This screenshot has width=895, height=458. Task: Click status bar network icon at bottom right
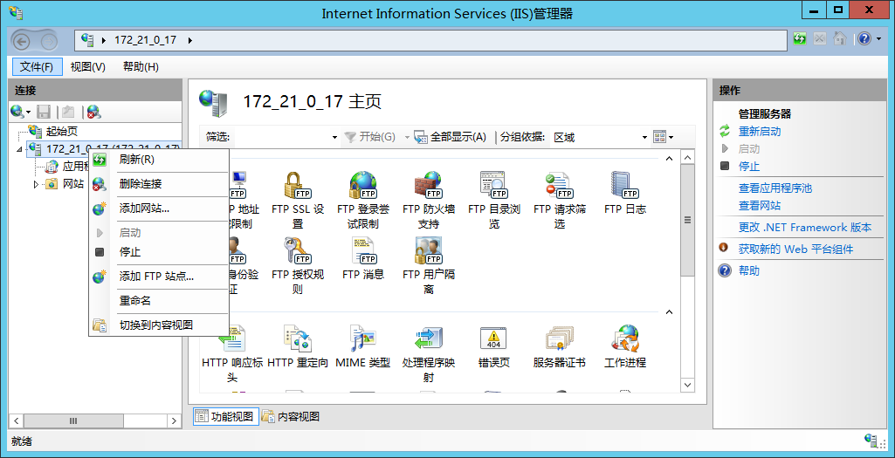871,441
